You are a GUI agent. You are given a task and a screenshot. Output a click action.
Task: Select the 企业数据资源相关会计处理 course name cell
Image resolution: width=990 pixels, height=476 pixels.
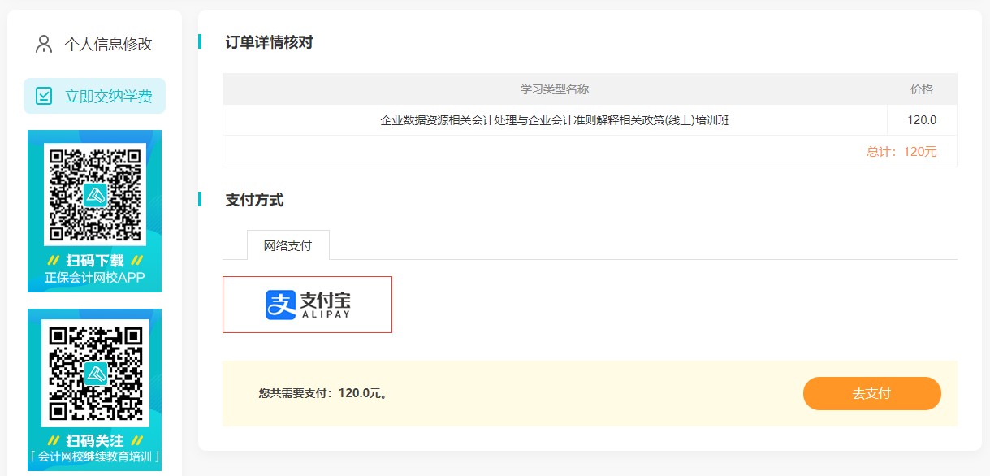point(555,120)
